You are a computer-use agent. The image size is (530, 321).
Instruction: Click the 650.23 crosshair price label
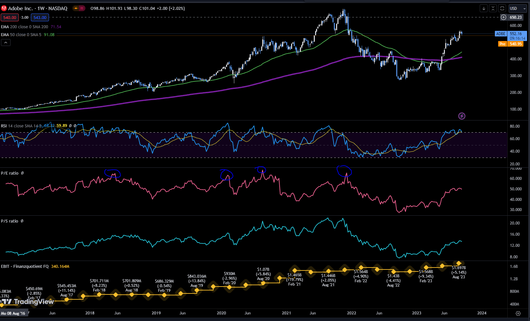tap(516, 17)
